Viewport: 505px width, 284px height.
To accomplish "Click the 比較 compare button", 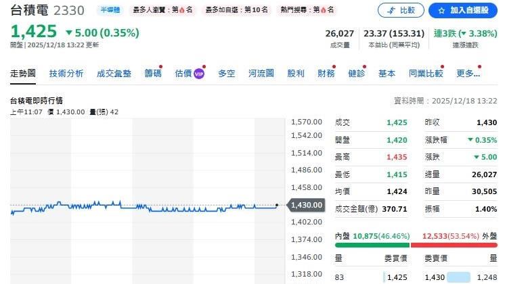I will 401,10.
